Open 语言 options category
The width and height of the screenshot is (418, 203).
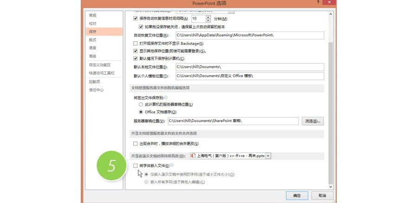104,48
